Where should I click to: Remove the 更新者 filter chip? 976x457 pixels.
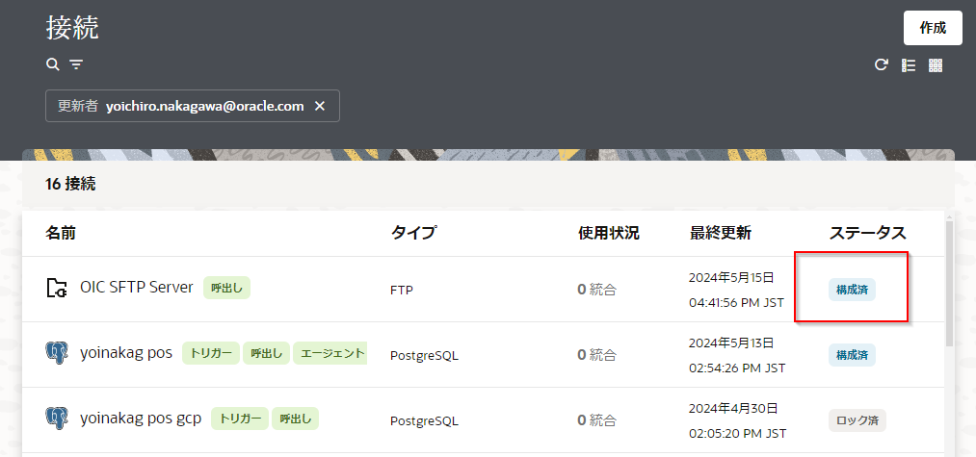(321, 106)
